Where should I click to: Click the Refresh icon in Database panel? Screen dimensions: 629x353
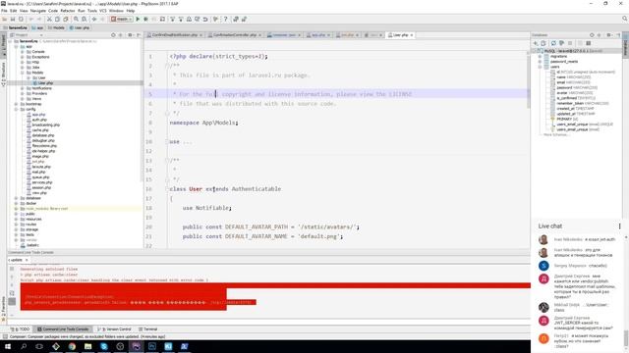553,43
